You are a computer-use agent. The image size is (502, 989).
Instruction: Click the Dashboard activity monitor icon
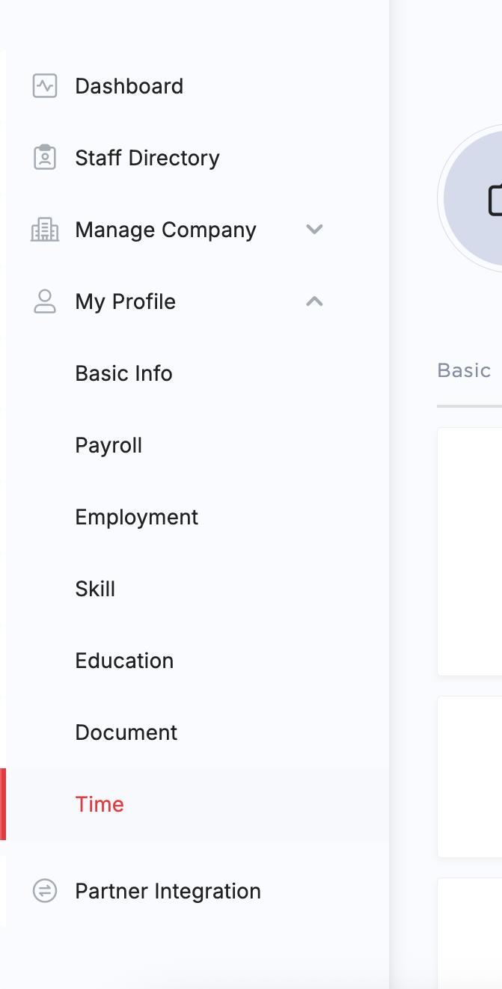click(x=45, y=86)
